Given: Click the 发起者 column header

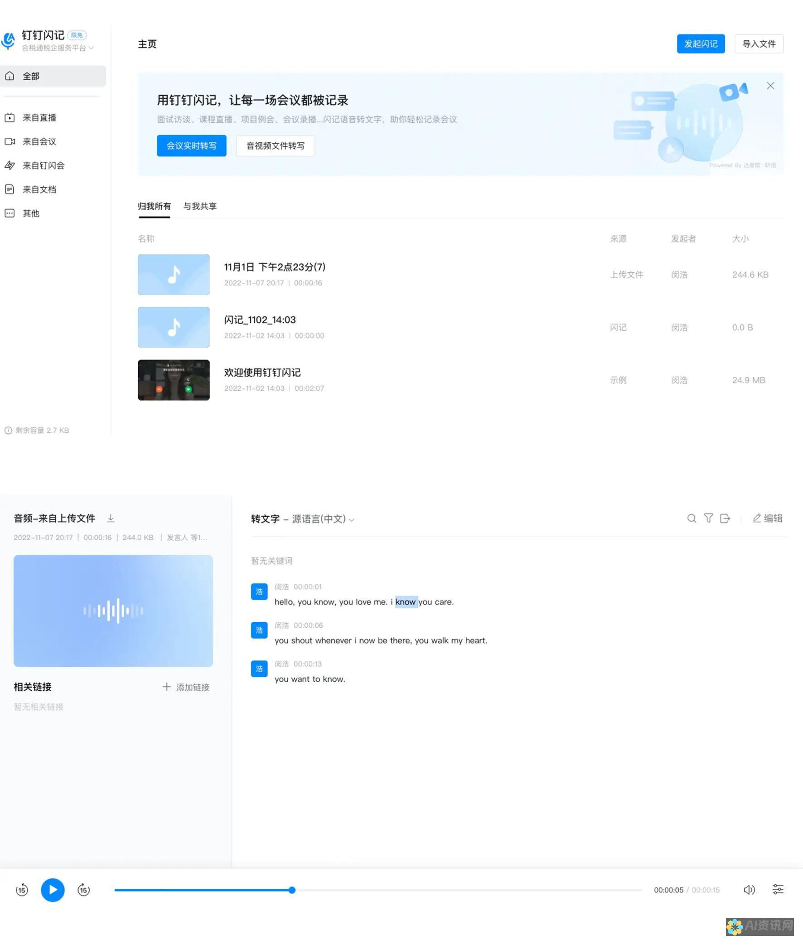Looking at the screenshot, I should [683, 238].
